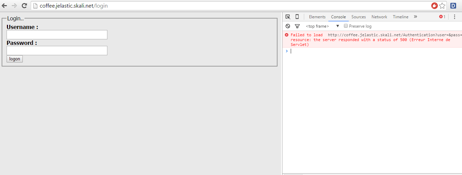462x175 pixels.
Task: Enable the Preserve log checkbox
Action: [346, 26]
